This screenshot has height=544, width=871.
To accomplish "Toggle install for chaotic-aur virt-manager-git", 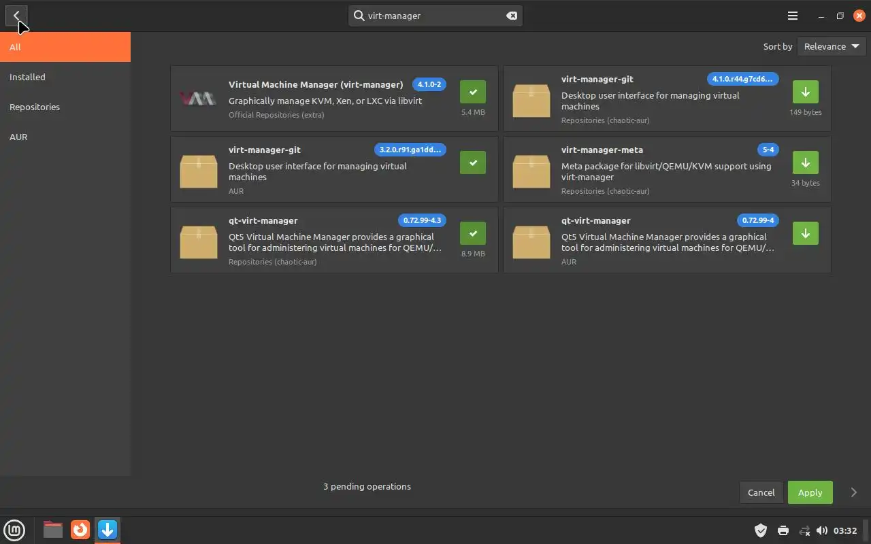I will 806,92.
